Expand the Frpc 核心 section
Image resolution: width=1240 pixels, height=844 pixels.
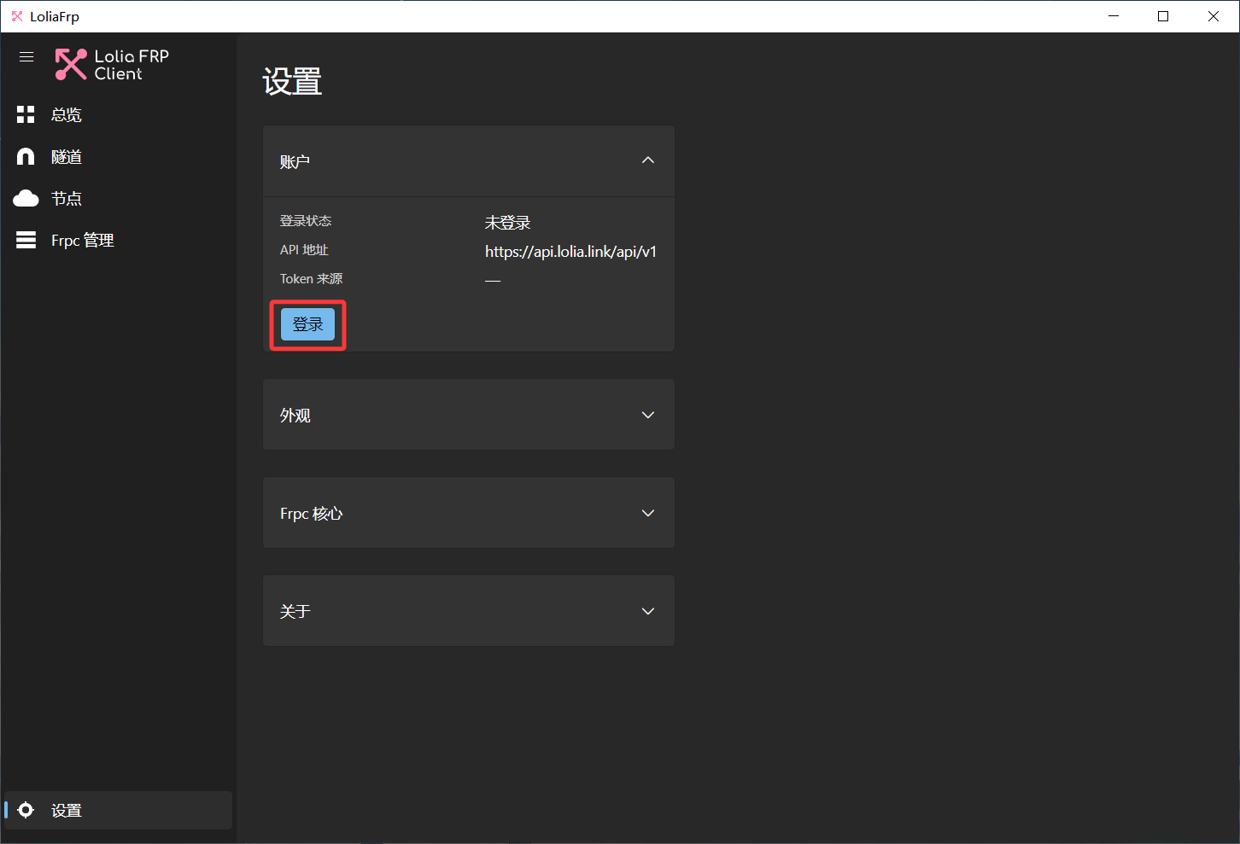point(469,513)
